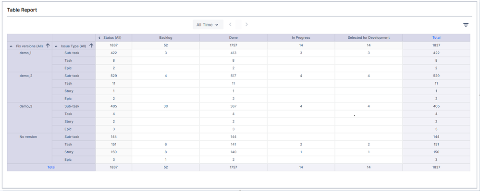
Task: Click 529 in Total column for demo_2
Action: (x=436, y=76)
